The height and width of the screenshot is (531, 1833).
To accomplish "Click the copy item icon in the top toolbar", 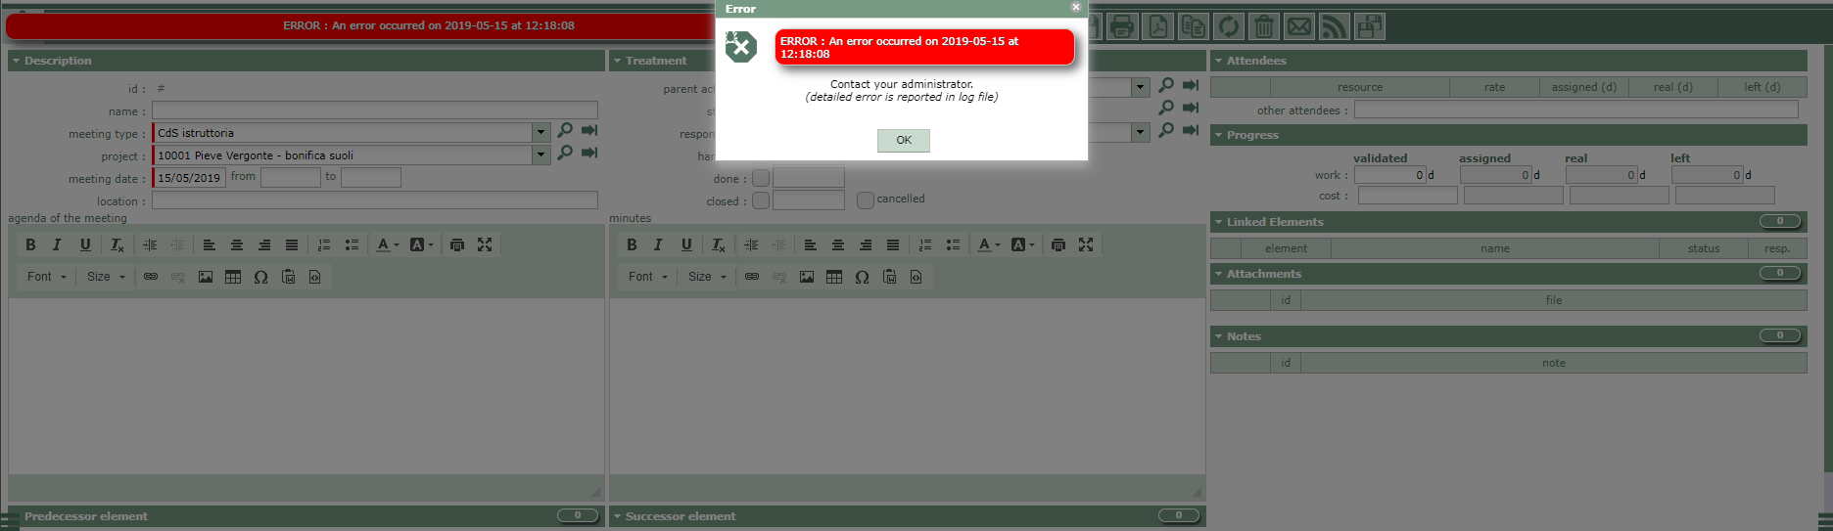I will pos(1193,26).
